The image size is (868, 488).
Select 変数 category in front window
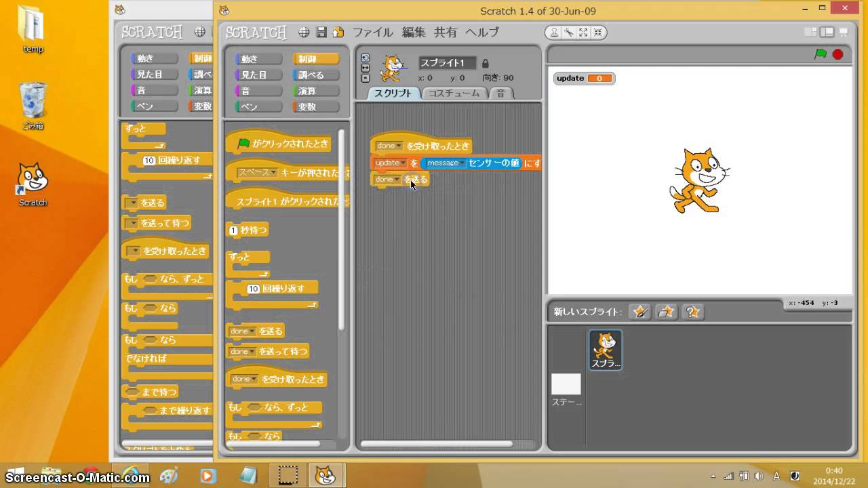[317, 106]
